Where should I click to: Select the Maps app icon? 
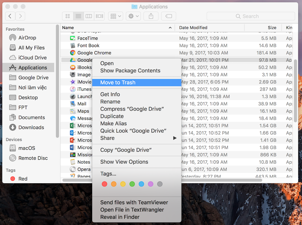(73, 111)
